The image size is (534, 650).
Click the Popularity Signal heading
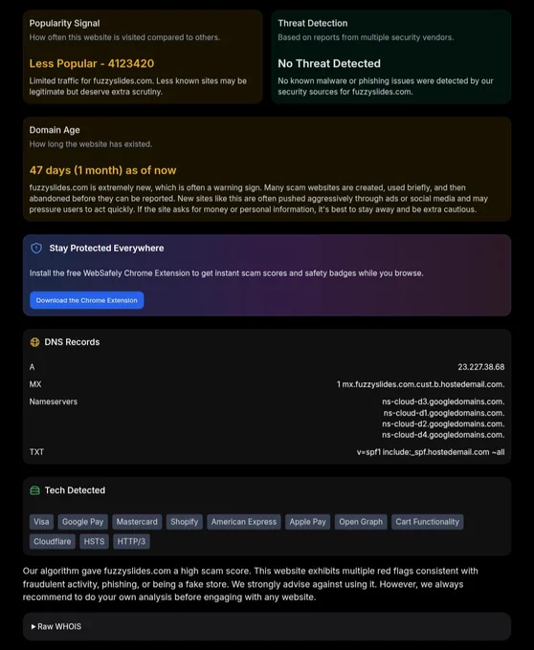point(64,23)
